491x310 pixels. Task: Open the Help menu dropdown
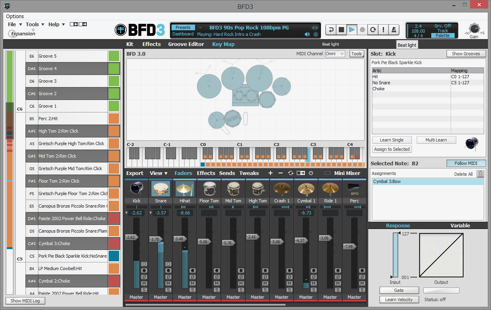pyautogui.click(x=57, y=25)
